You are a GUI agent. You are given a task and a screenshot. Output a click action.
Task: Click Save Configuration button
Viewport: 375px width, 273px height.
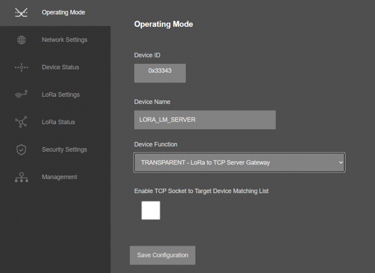coord(163,255)
